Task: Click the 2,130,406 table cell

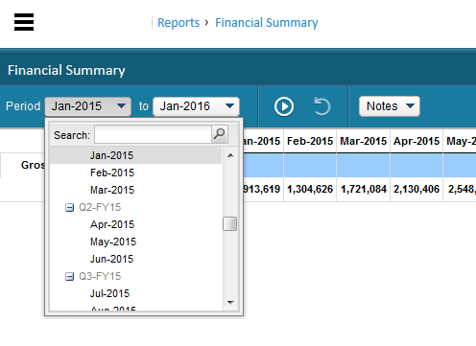Action: (x=416, y=189)
